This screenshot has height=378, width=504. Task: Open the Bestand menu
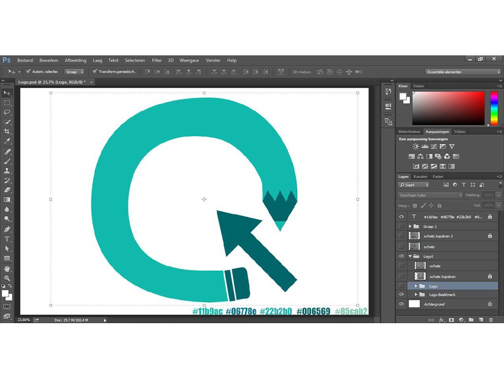[x=25, y=61]
